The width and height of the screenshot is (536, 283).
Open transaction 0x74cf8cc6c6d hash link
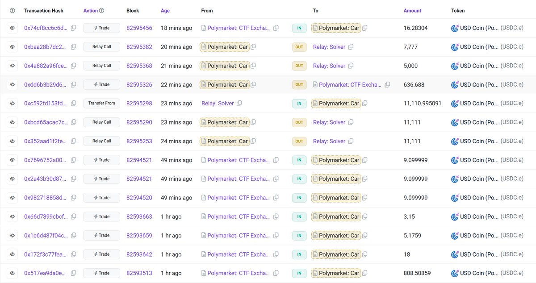pyautogui.click(x=46, y=28)
